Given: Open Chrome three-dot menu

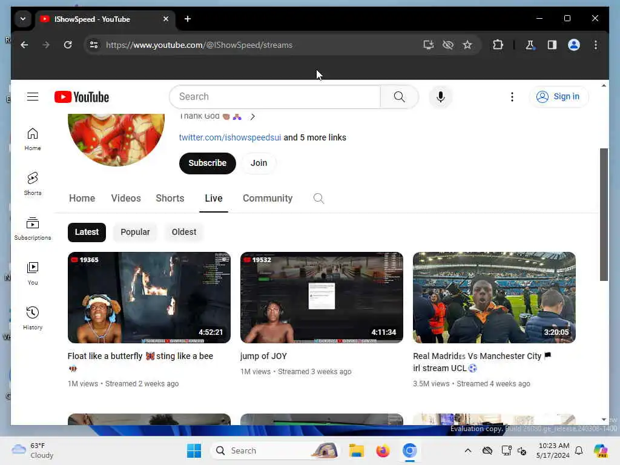Looking at the screenshot, I should (x=596, y=45).
